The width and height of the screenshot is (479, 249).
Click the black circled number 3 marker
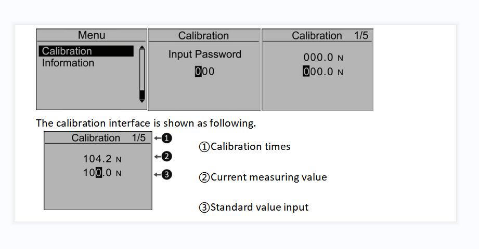click(166, 175)
